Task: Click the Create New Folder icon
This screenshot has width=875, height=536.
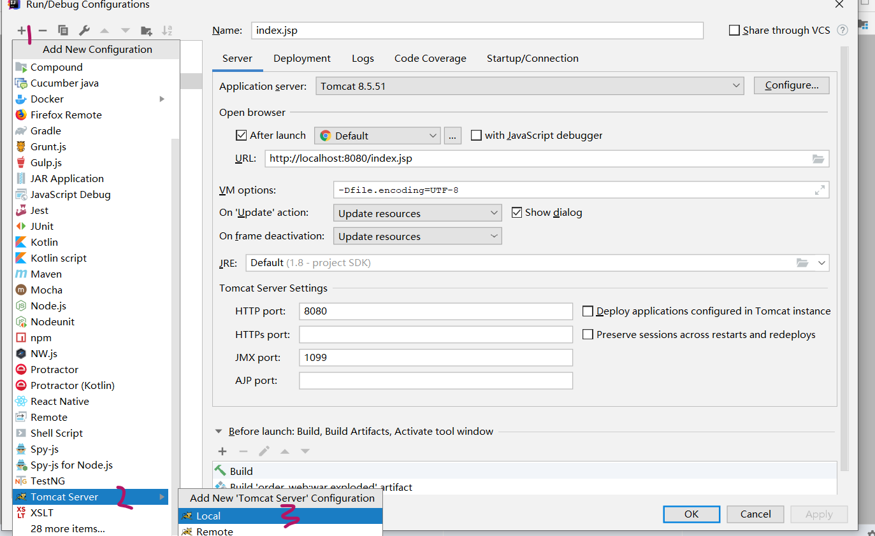Action: (x=147, y=30)
